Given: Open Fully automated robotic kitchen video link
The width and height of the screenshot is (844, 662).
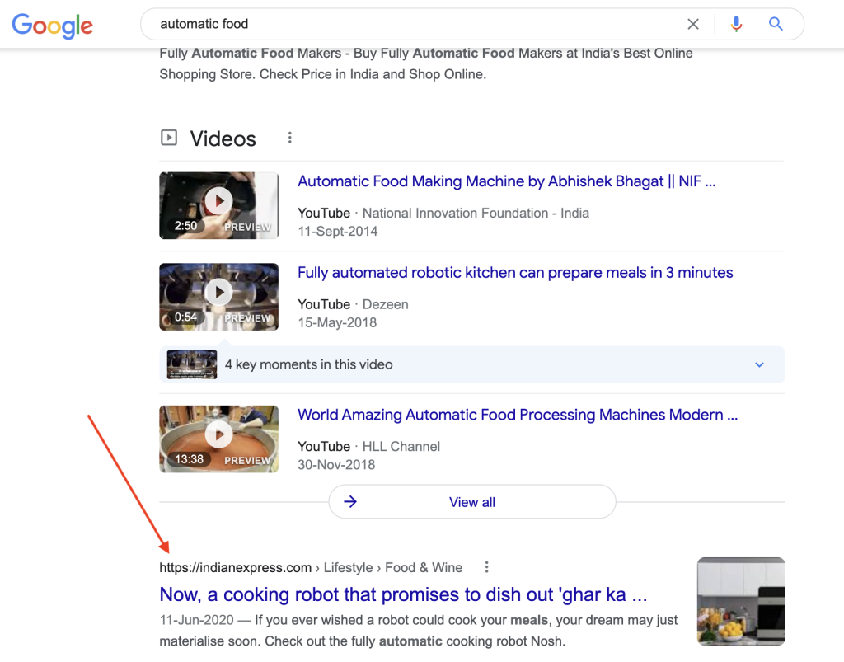Looking at the screenshot, I should point(515,272).
